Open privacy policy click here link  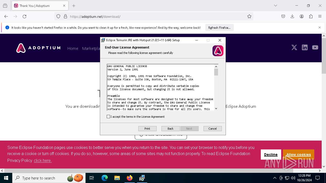[43, 161]
